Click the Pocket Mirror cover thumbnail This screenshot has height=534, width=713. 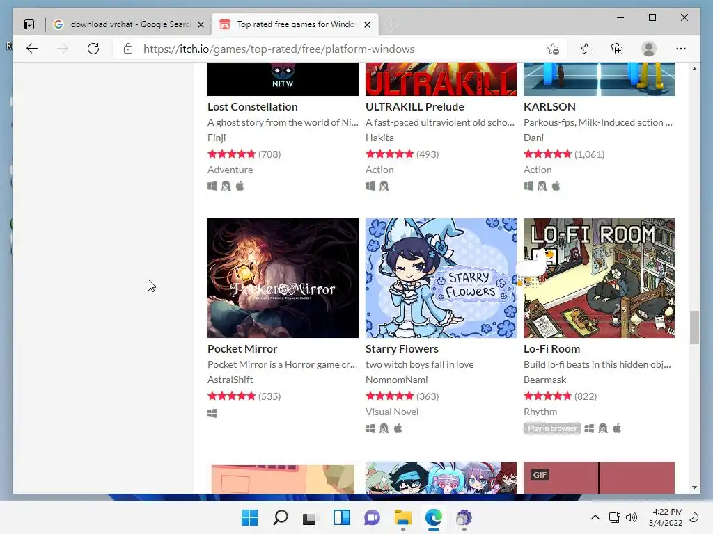point(283,278)
